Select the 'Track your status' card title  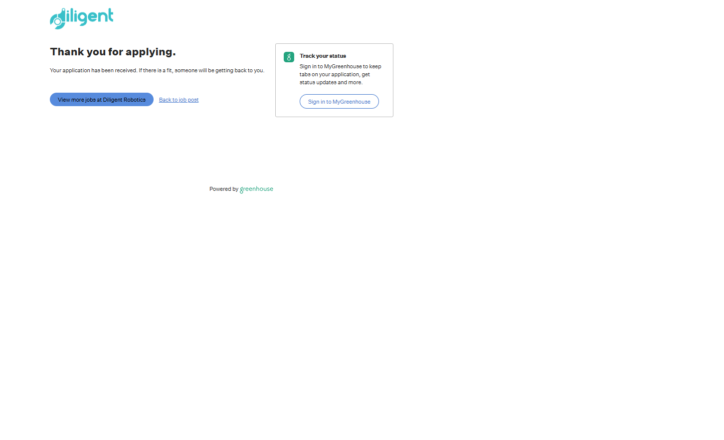point(323,56)
